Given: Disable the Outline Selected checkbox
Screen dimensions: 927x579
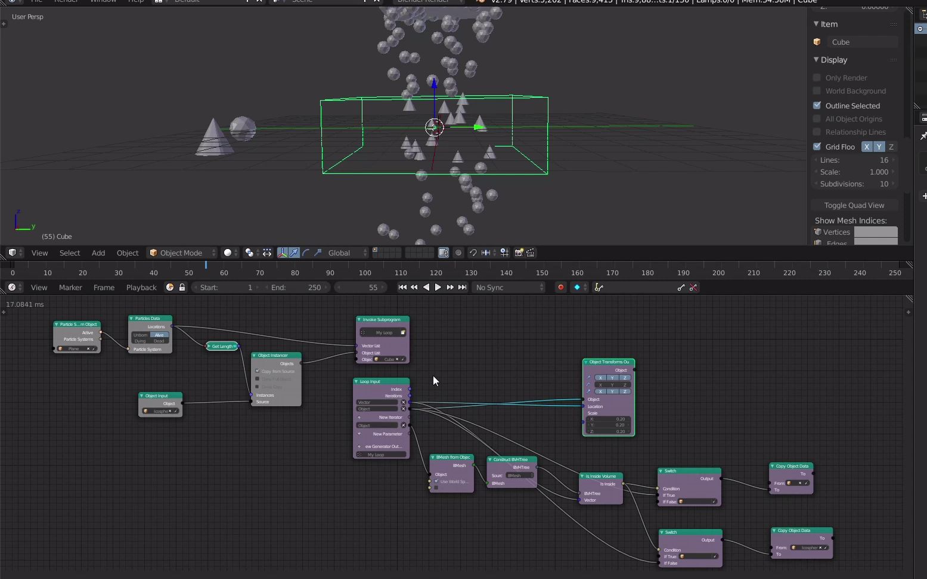Looking at the screenshot, I should 817,105.
